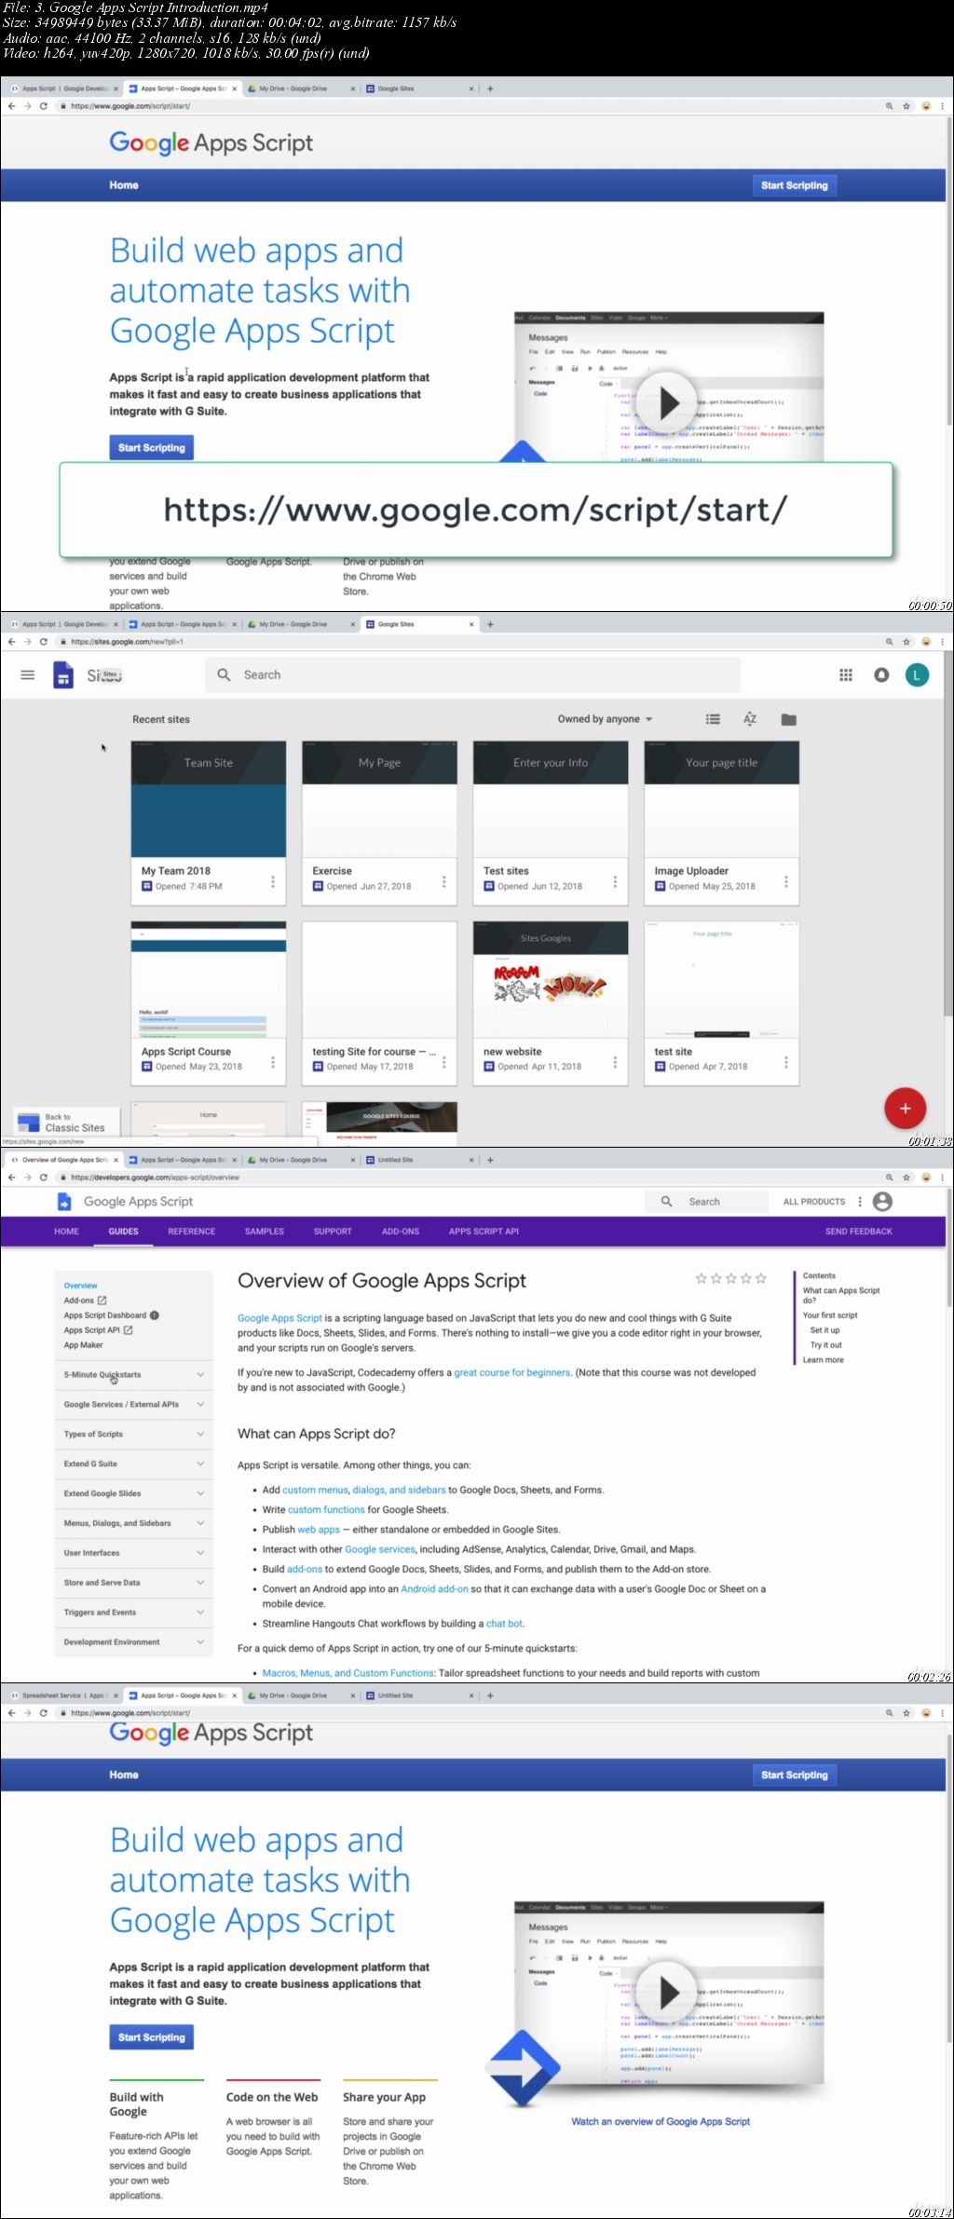Switch to the SAMPLES tab
Viewport: 954px width, 2219px height.
[x=265, y=1232]
